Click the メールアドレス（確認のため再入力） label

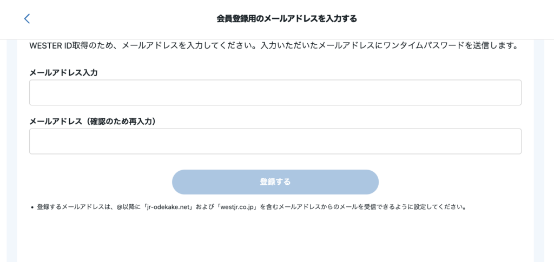click(x=93, y=122)
